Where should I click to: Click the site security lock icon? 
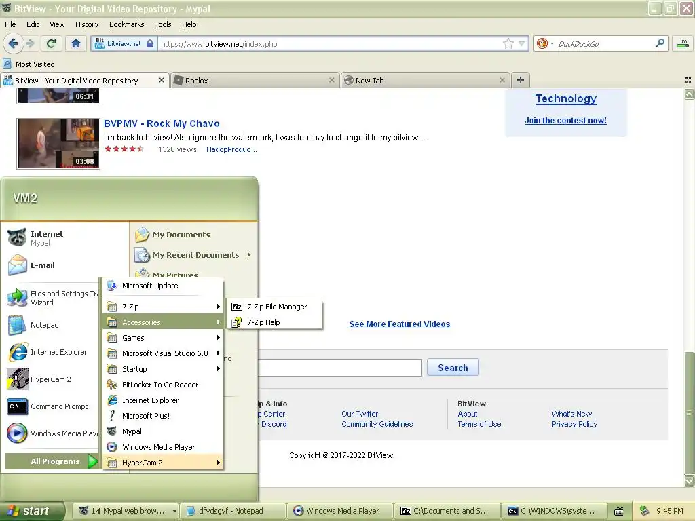click(150, 43)
